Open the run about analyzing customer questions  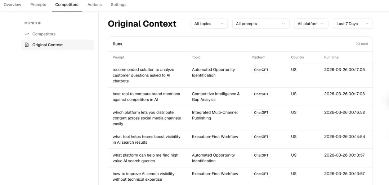point(143,75)
